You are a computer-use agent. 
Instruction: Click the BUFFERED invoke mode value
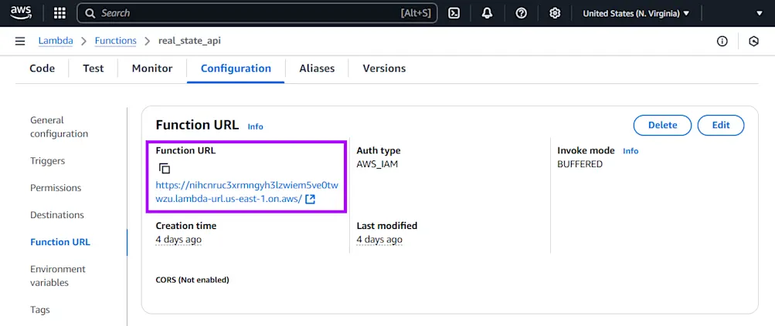[x=580, y=164]
